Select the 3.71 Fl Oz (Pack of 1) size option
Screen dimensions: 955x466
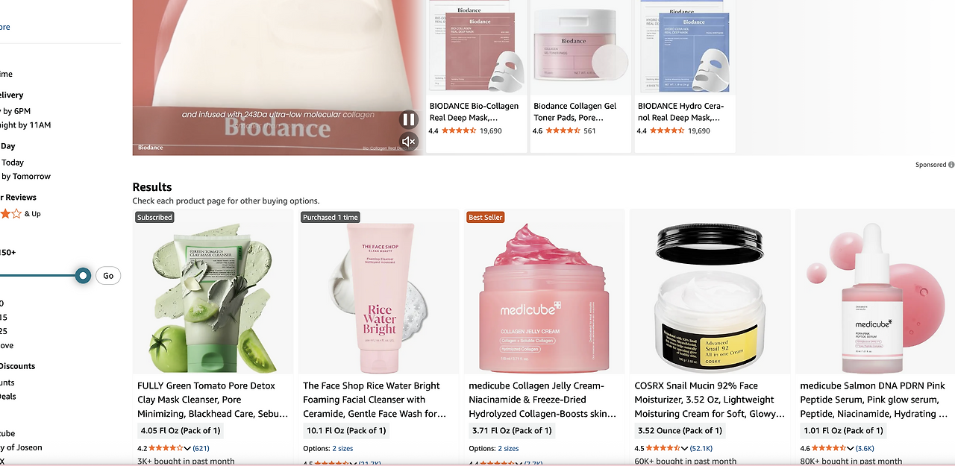click(x=512, y=430)
